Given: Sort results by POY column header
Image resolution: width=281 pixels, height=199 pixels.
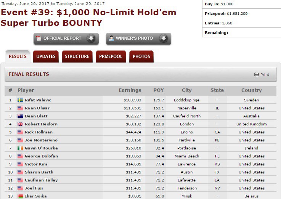Looking at the screenshot, I should coord(158,90).
